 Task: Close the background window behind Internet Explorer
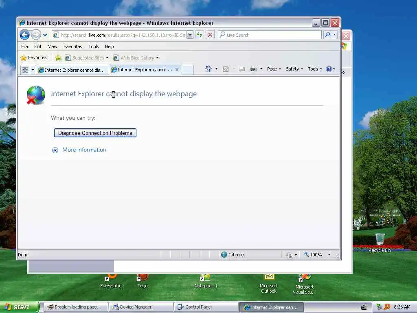pyautogui.click(x=346, y=36)
